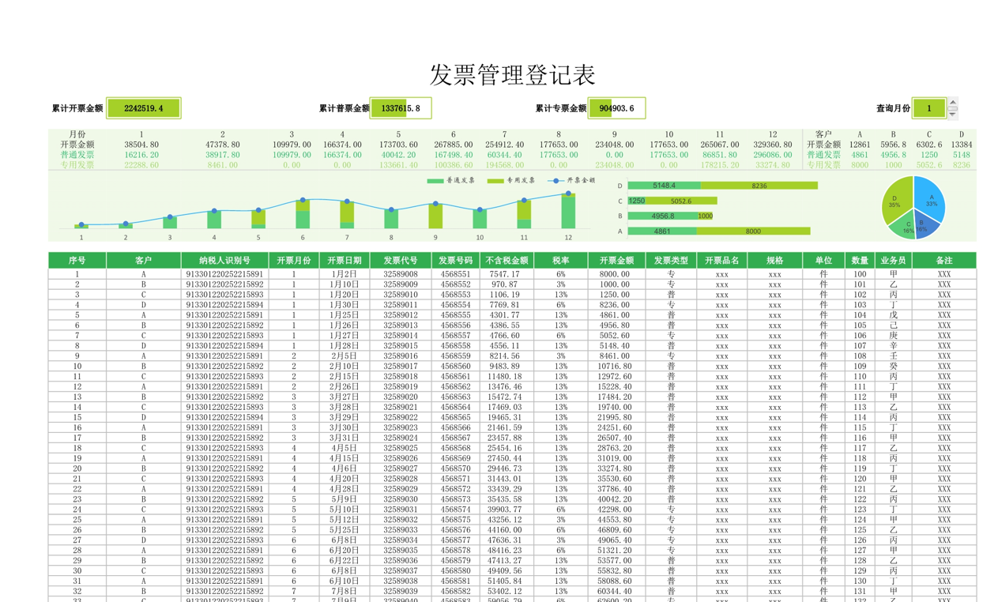Click the 序号 table header cell

point(77,260)
